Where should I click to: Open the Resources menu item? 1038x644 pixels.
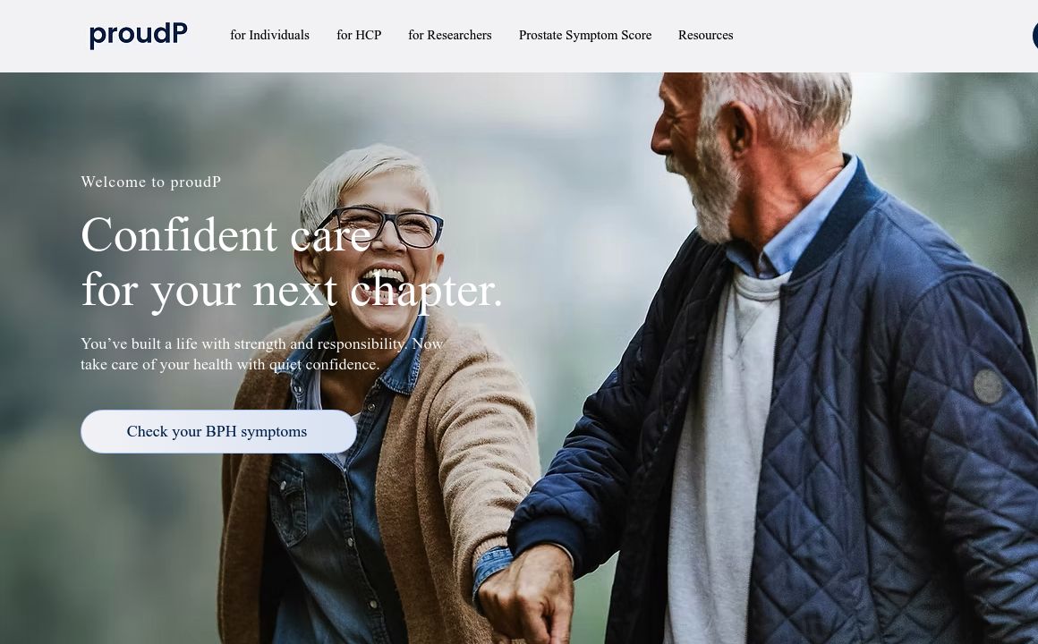[706, 35]
